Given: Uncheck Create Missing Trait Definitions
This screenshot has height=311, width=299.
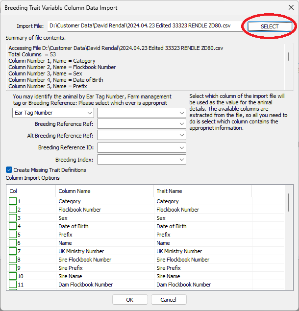Looking at the screenshot, I should click(9, 170).
